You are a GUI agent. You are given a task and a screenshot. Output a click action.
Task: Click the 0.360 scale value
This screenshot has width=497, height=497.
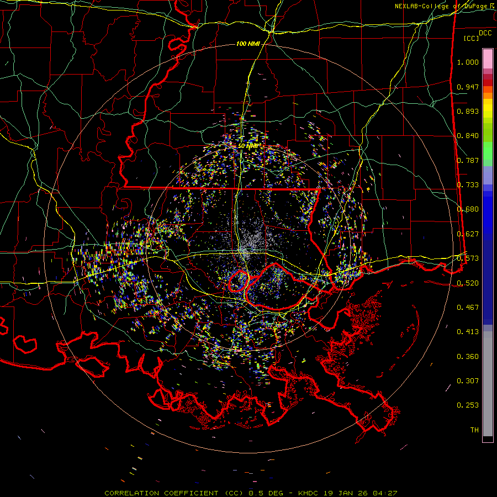click(x=468, y=357)
